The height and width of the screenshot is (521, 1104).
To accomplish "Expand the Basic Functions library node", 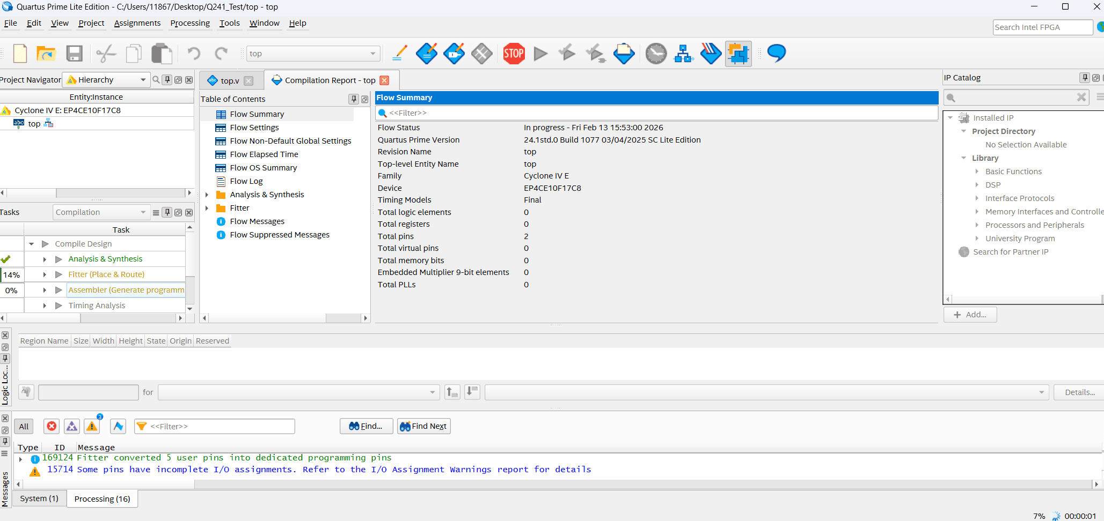I will click(x=977, y=172).
